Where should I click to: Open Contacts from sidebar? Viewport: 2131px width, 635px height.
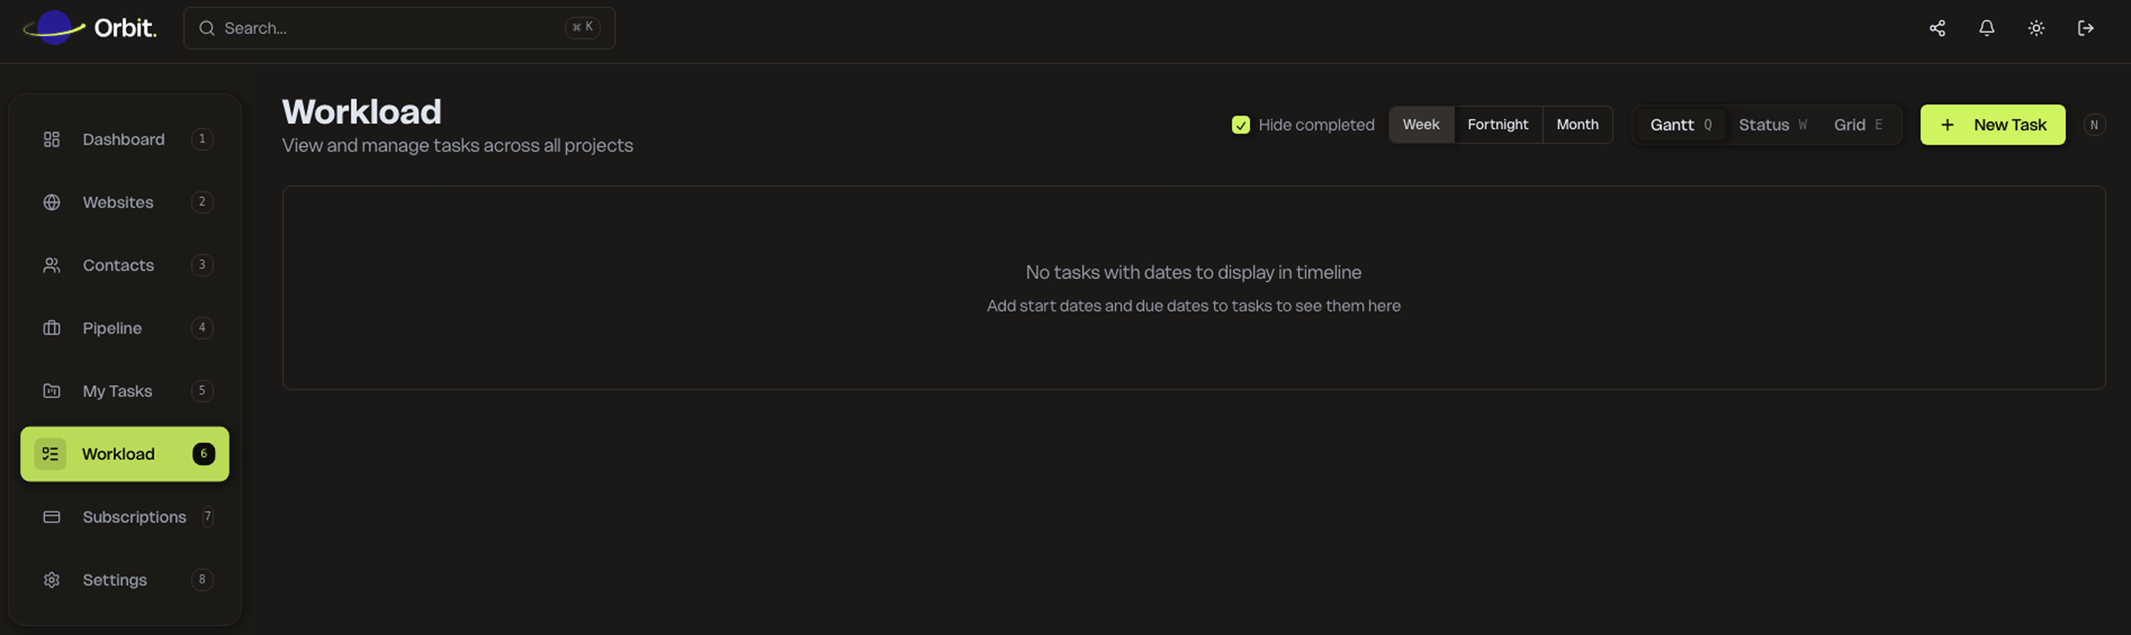click(125, 265)
